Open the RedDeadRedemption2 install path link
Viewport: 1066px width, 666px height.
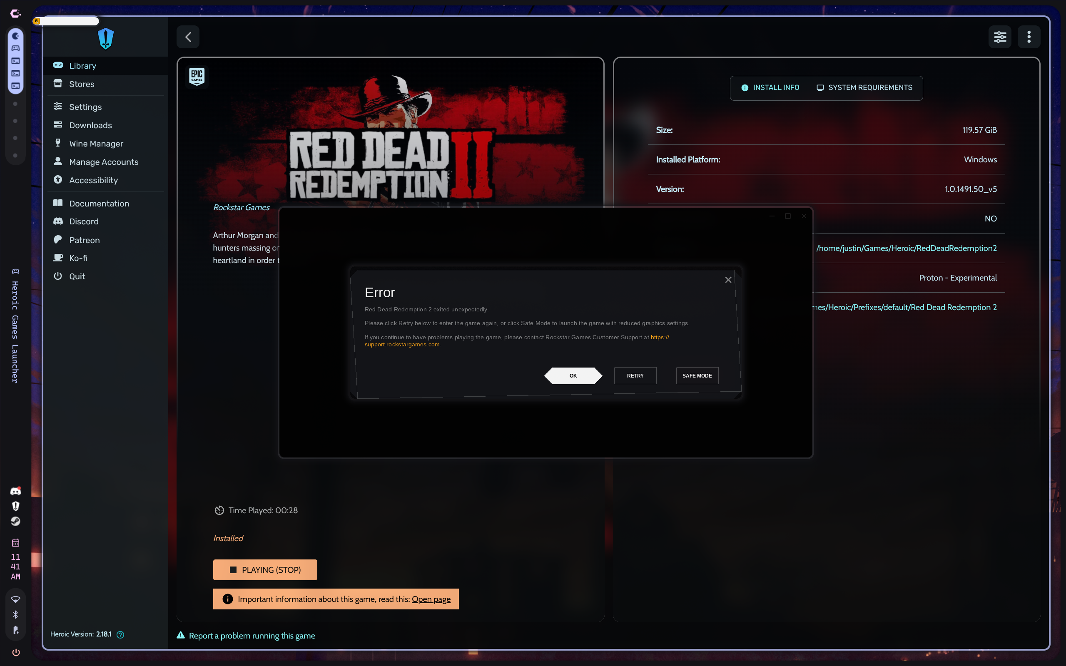pyautogui.click(x=906, y=249)
